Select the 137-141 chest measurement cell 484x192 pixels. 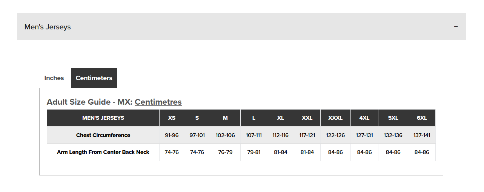click(x=422, y=135)
